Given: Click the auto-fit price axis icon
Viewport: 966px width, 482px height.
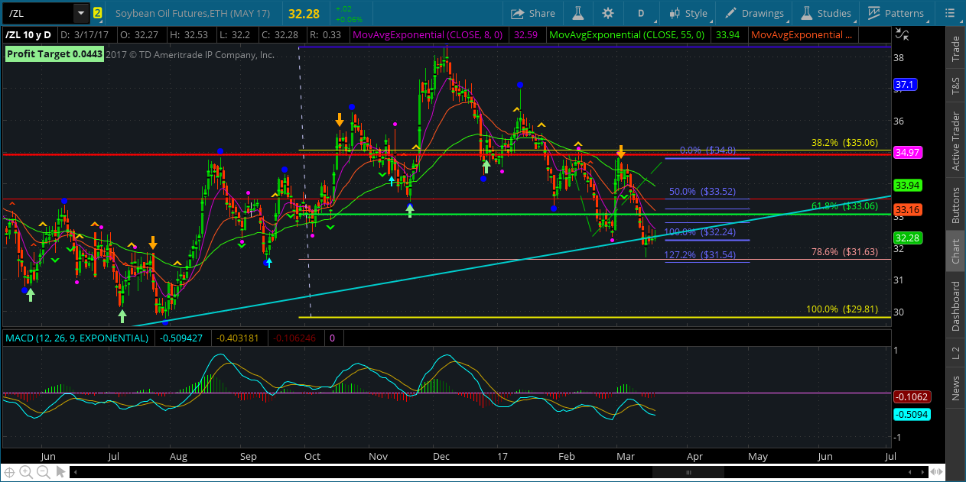Looking at the screenshot, I should (x=903, y=34).
